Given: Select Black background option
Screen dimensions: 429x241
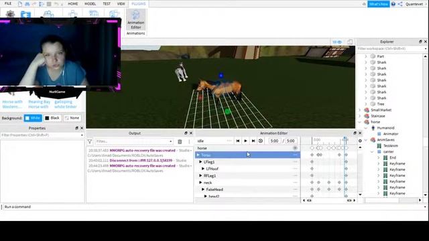Looking at the screenshot, I should [52, 118].
